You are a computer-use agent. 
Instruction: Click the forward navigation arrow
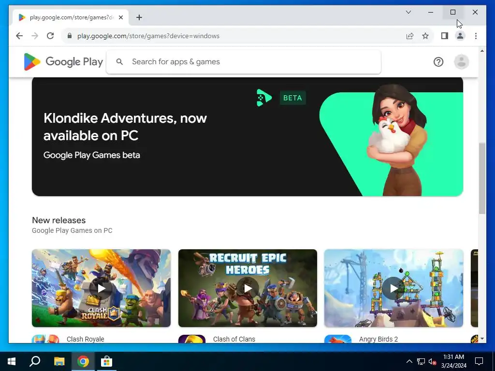[35, 36]
